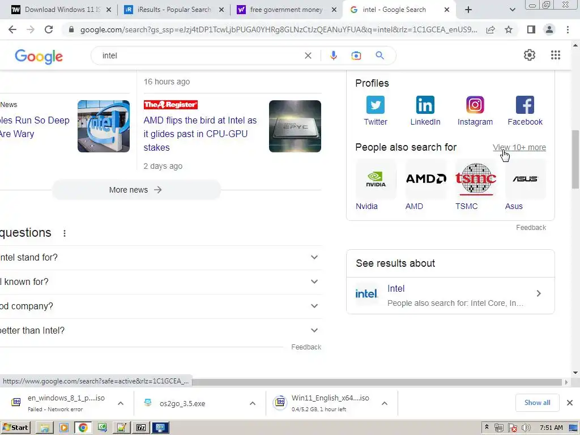Screen dimensions: 580x435
Task: Click the More news button
Action: 136,190
